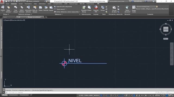Image resolution: width=174 pixels, height=97 pixels.
Task: Toggle grid display in status bar
Action: [101, 95]
